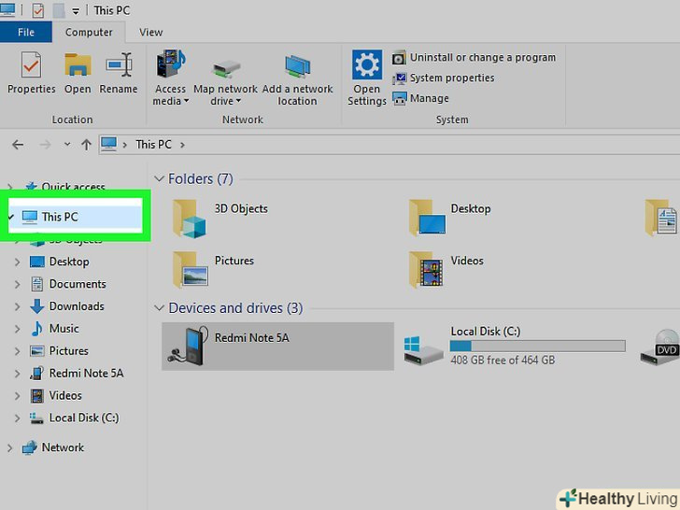Select Redmi Note 5A in the navigation pane
Image resolution: width=680 pixels, height=510 pixels.
(x=86, y=374)
